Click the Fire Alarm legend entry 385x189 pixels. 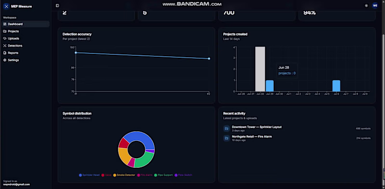[x=145, y=175]
